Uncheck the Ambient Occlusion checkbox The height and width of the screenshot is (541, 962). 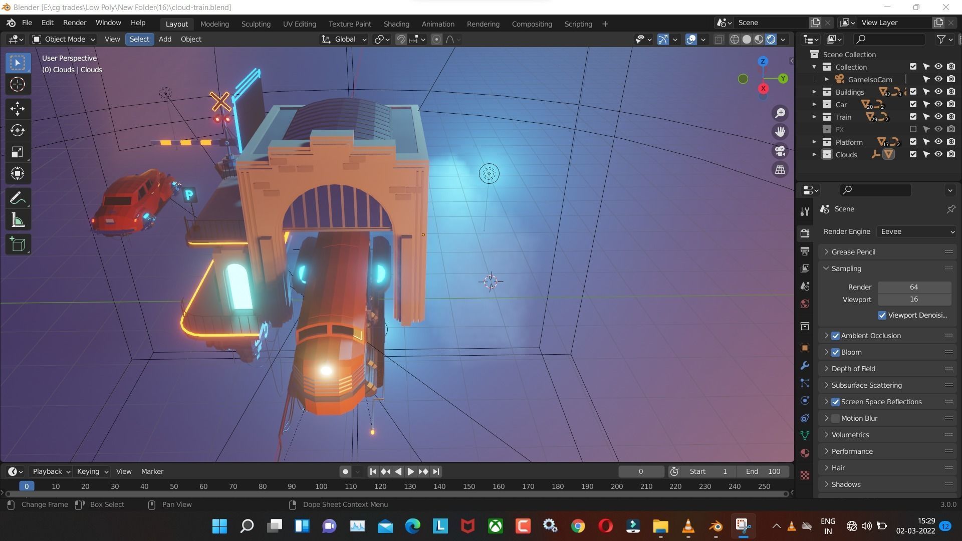(835, 336)
